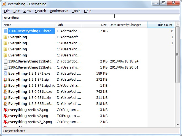
Task: Open the Tools menu
Action: pos(76,11)
